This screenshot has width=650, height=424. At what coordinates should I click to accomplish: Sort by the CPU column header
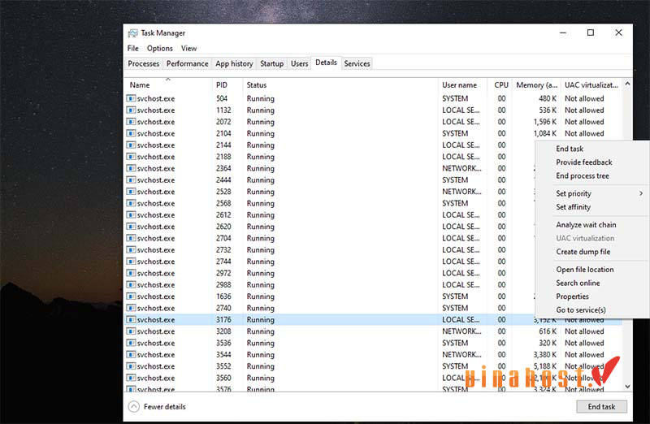click(501, 85)
